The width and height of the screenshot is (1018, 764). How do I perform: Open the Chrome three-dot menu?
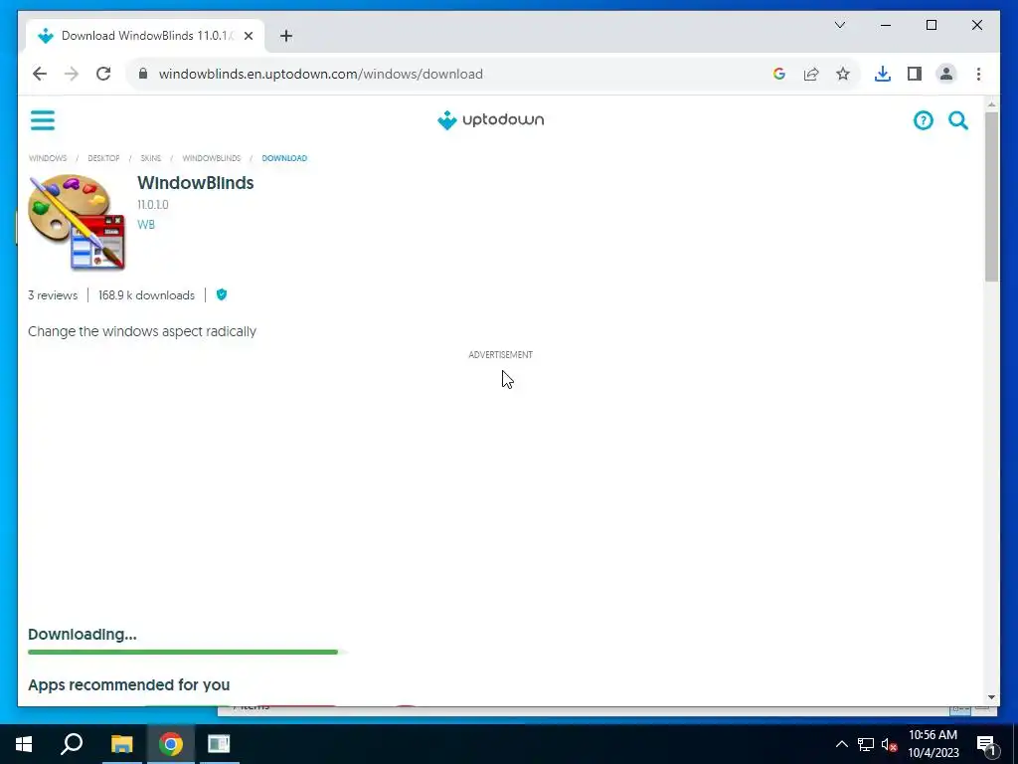978,74
